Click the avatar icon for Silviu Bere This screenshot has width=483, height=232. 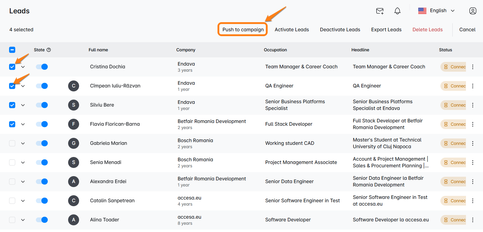point(74,105)
